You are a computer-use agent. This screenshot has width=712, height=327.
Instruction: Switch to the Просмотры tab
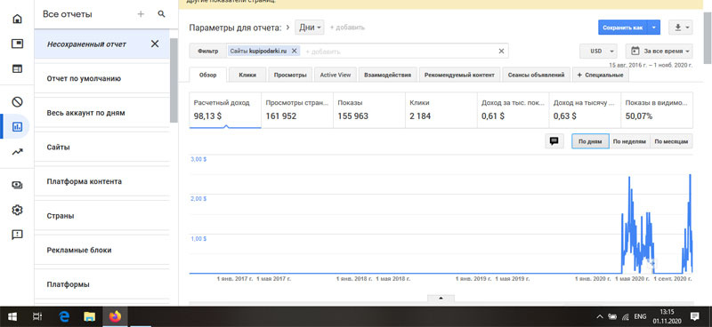point(290,76)
